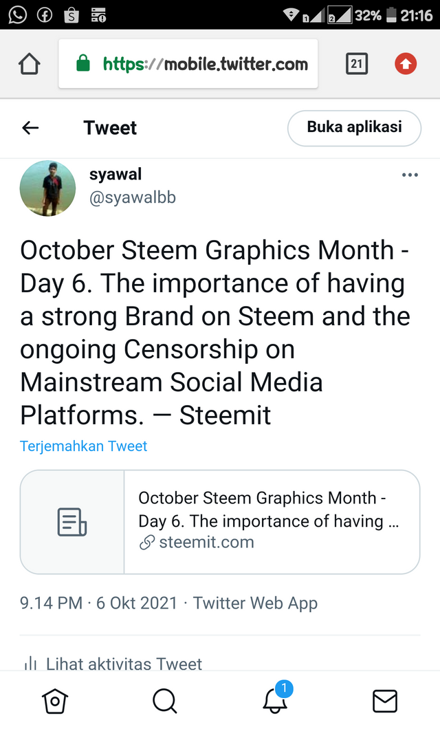
Task: Open the three-dot tweet options menu
Action: pos(410,175)
